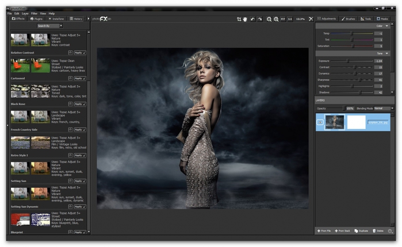The width and height of the screenshot is (402, 247).
Task: Click the effects list scrollbar down arrow
Action: point(89,232)
